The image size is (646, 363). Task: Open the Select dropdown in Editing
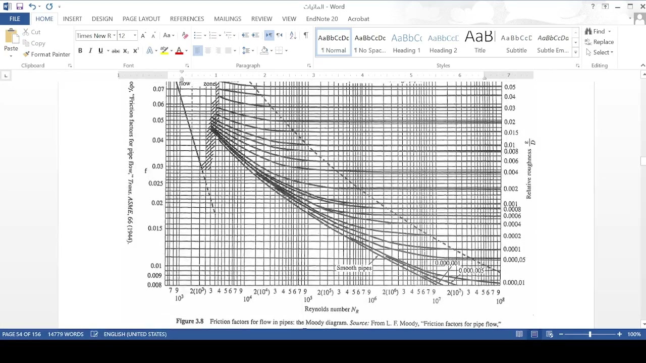pyautogui.click(x=600, y=52)
